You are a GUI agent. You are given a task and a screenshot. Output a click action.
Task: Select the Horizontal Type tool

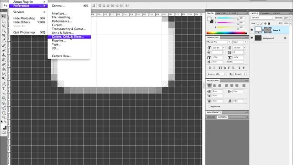coord(4,88)
